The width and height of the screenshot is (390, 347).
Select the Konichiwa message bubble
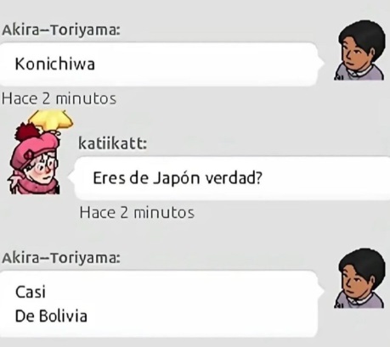click(159, 64)
